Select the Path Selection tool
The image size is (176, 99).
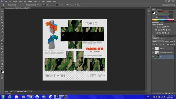pos(2,58)
